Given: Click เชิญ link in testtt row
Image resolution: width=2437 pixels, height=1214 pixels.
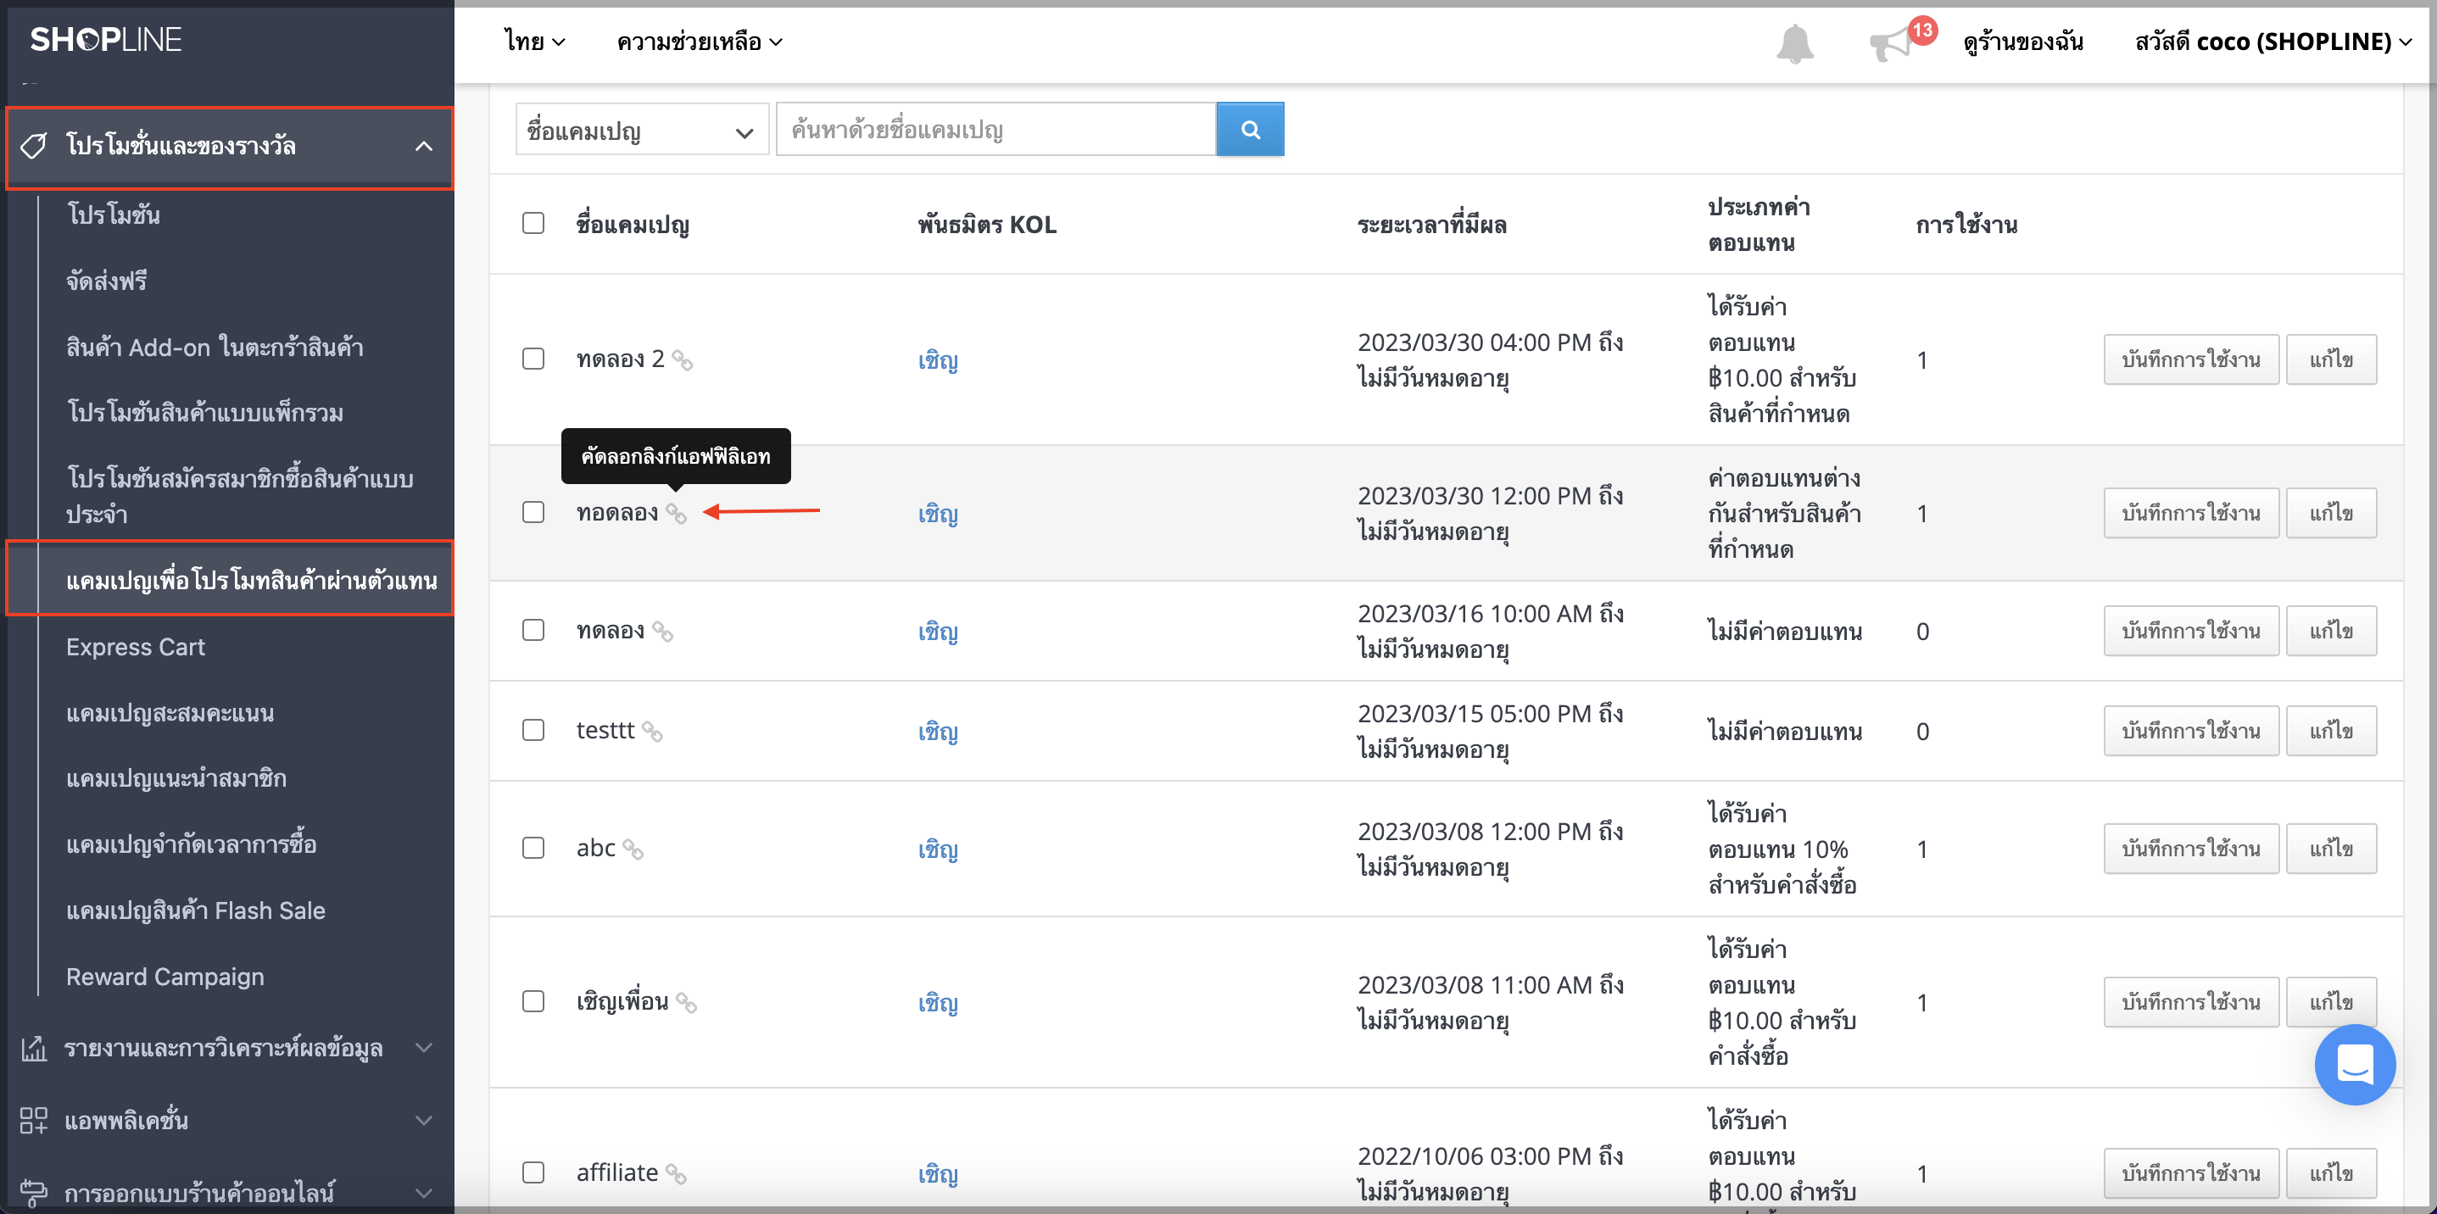Looking at the screenshot, I should [x=938, y=731].
